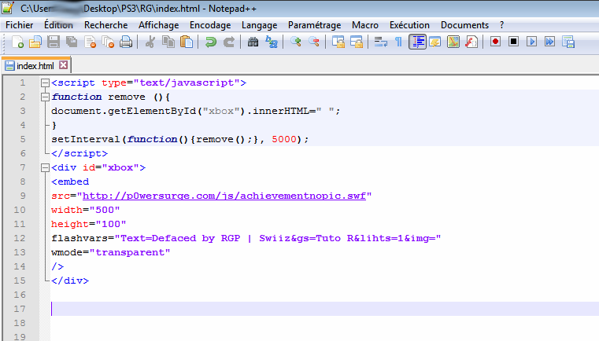
Task: Toggle synchronize vertical scrolling icon
Action: [x=338, y=42]
